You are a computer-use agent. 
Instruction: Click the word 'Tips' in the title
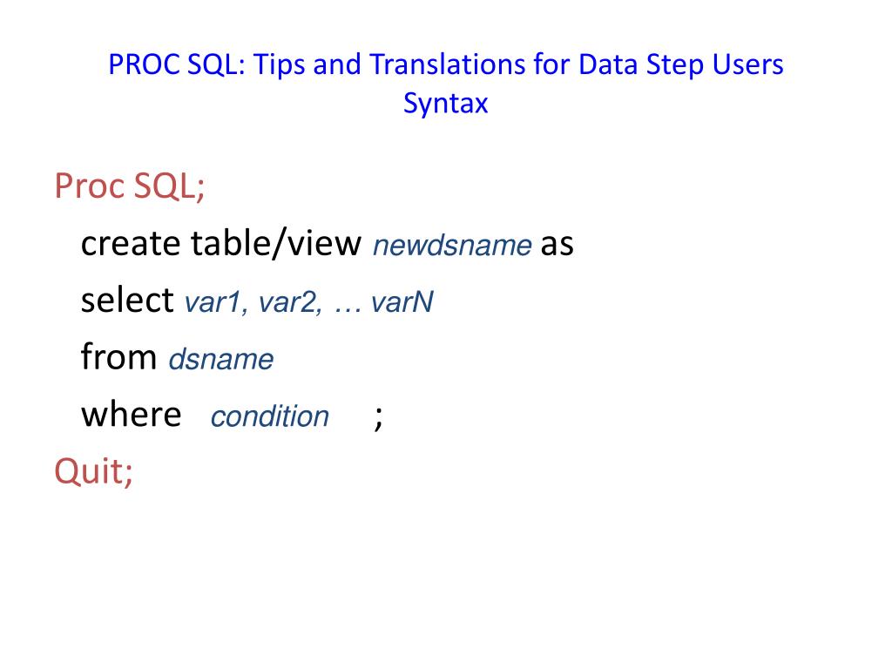pyautogui.click(x=279, y=64)
